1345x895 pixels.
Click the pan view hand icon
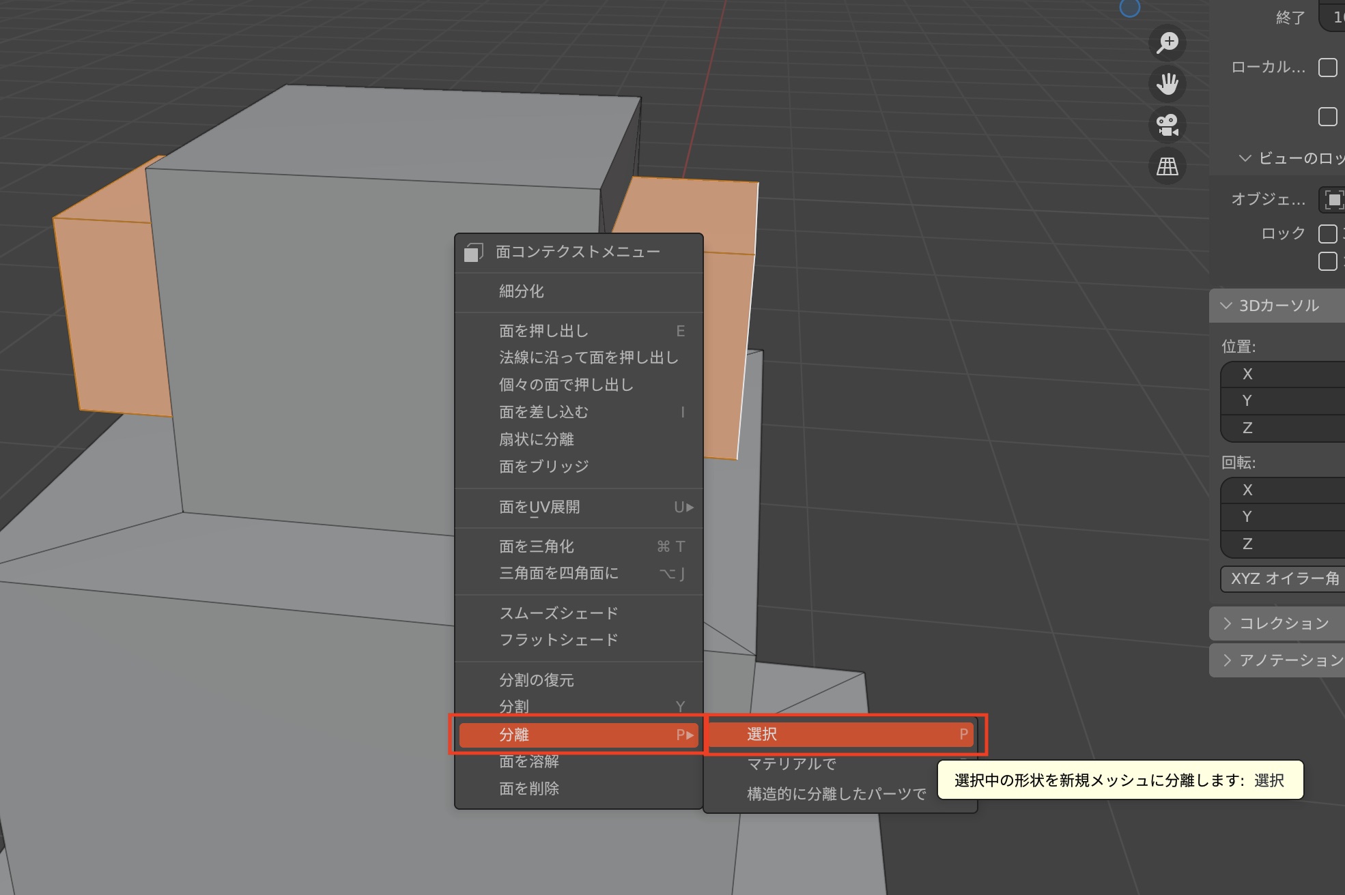pyautogui.click(x=1167, y=84)
